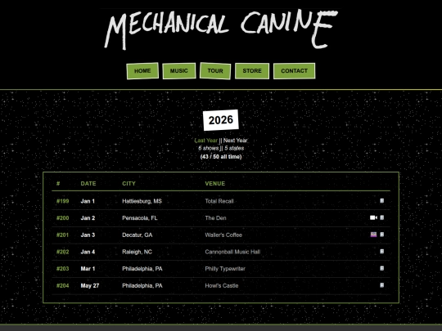Click show number #202
The height and width of the screenshot is (331, 442).
click(x=62, y=252)
